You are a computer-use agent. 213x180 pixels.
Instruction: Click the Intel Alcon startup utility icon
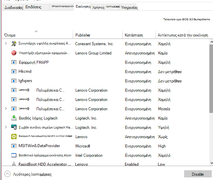pos(14,155)
